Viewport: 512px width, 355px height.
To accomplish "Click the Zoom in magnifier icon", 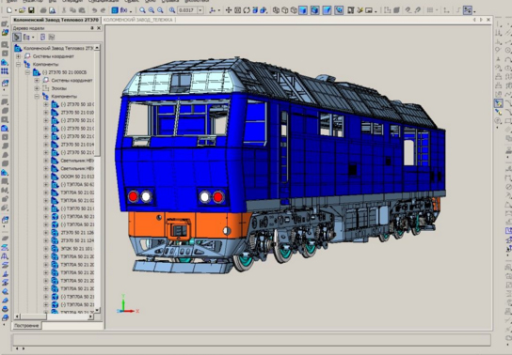I will [152, 10].
